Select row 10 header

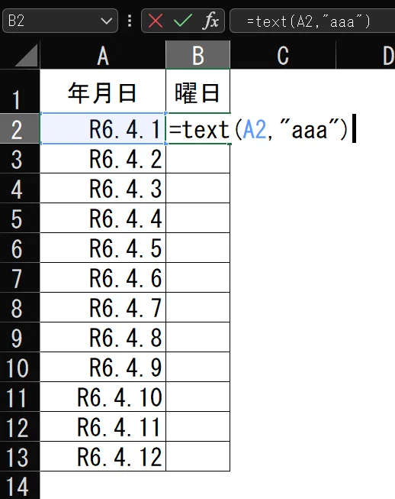coord(20,367)
